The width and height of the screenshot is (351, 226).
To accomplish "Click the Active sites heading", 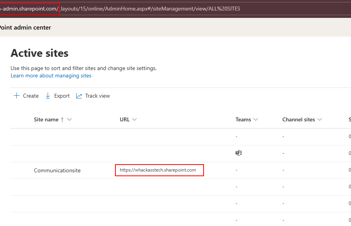I will coord(40,53).
